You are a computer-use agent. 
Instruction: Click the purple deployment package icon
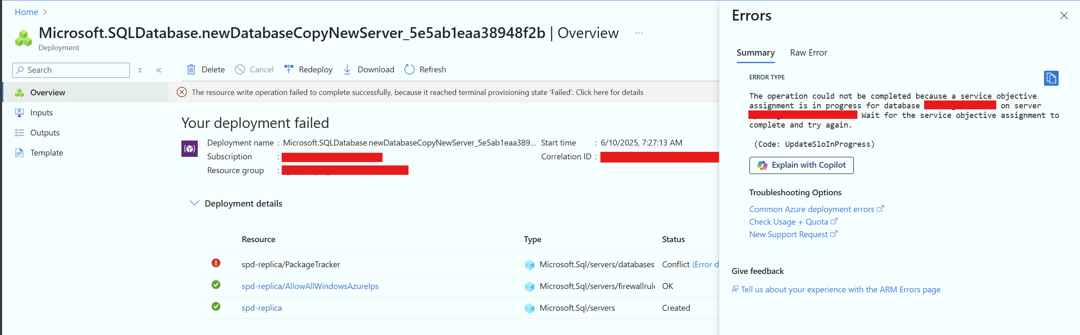(x=189, y=148)
